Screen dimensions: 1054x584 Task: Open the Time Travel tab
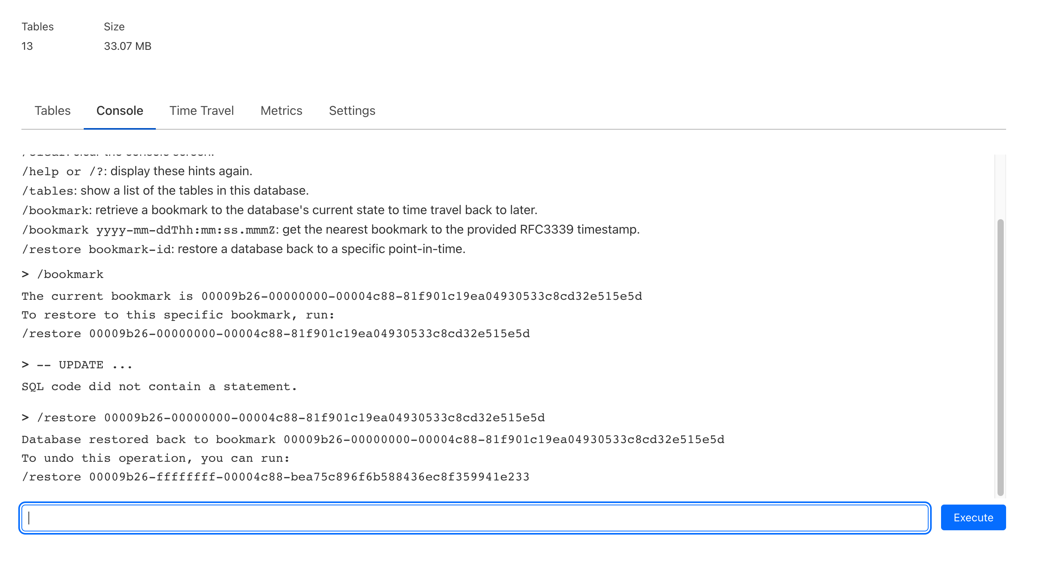(x=201, y=111)
